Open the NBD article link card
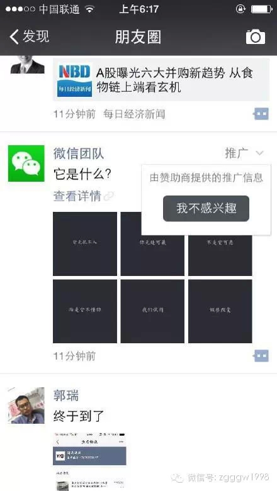The width and height of the screenshot is (277, 491). click(x=161, y=80)
